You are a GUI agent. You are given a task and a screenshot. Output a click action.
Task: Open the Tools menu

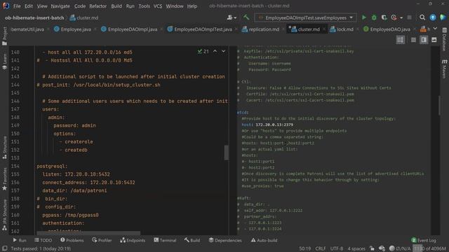[x=144, y=6]
